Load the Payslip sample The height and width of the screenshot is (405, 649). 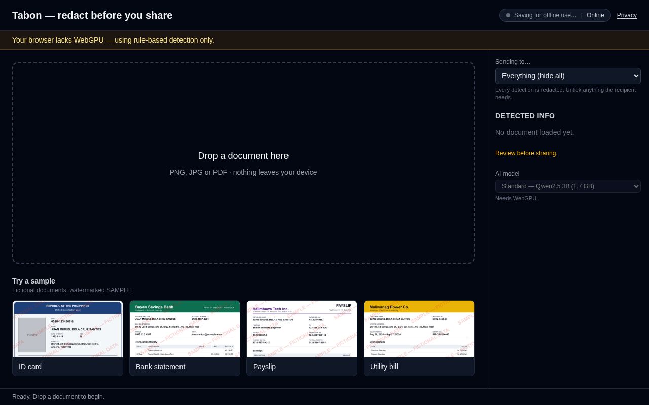point(302,338)
